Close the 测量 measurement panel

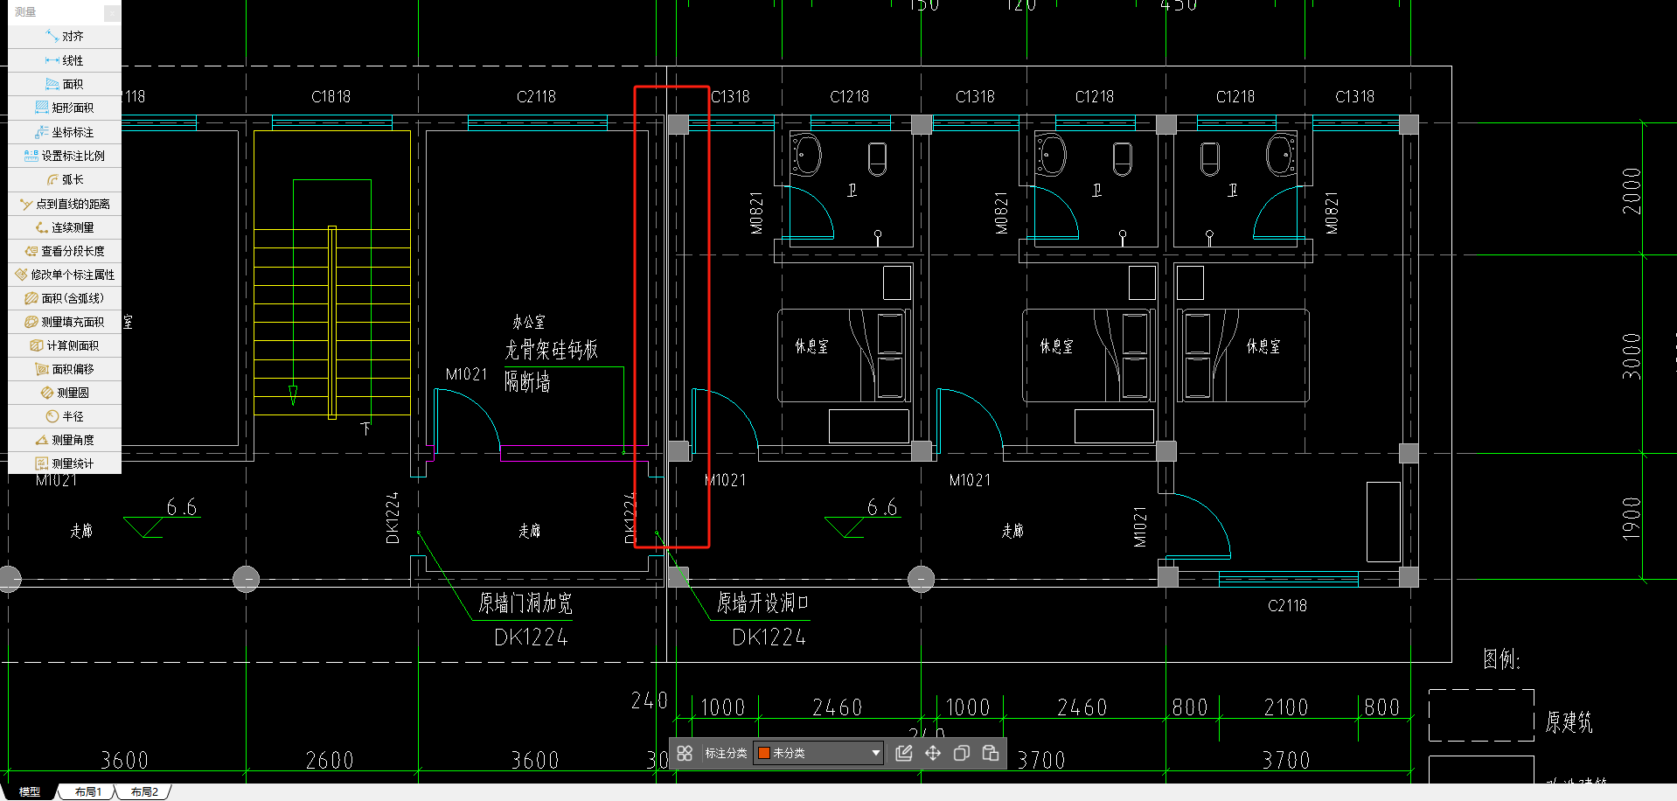(x=112, y=12)
